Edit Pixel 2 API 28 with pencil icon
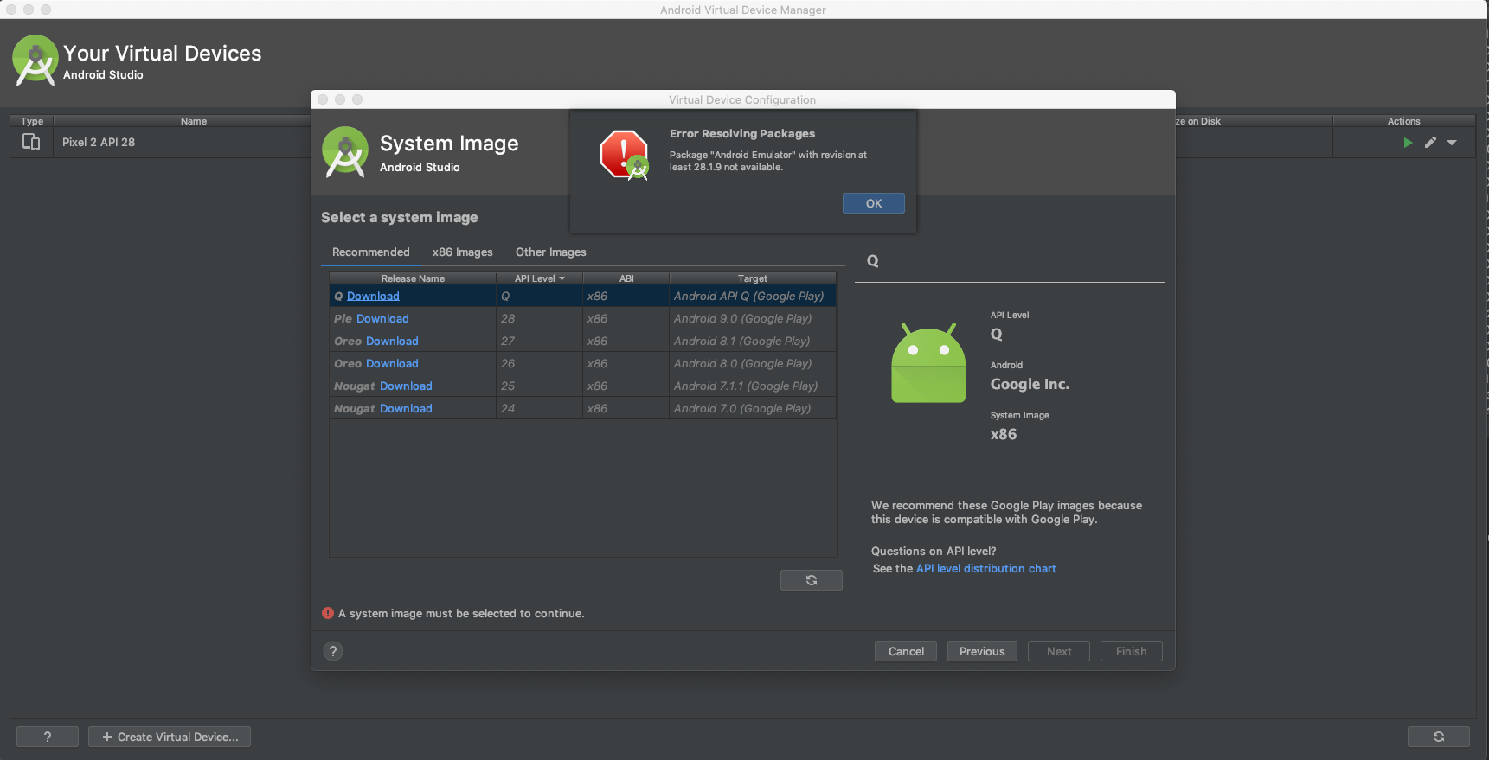 [1430, 143]
